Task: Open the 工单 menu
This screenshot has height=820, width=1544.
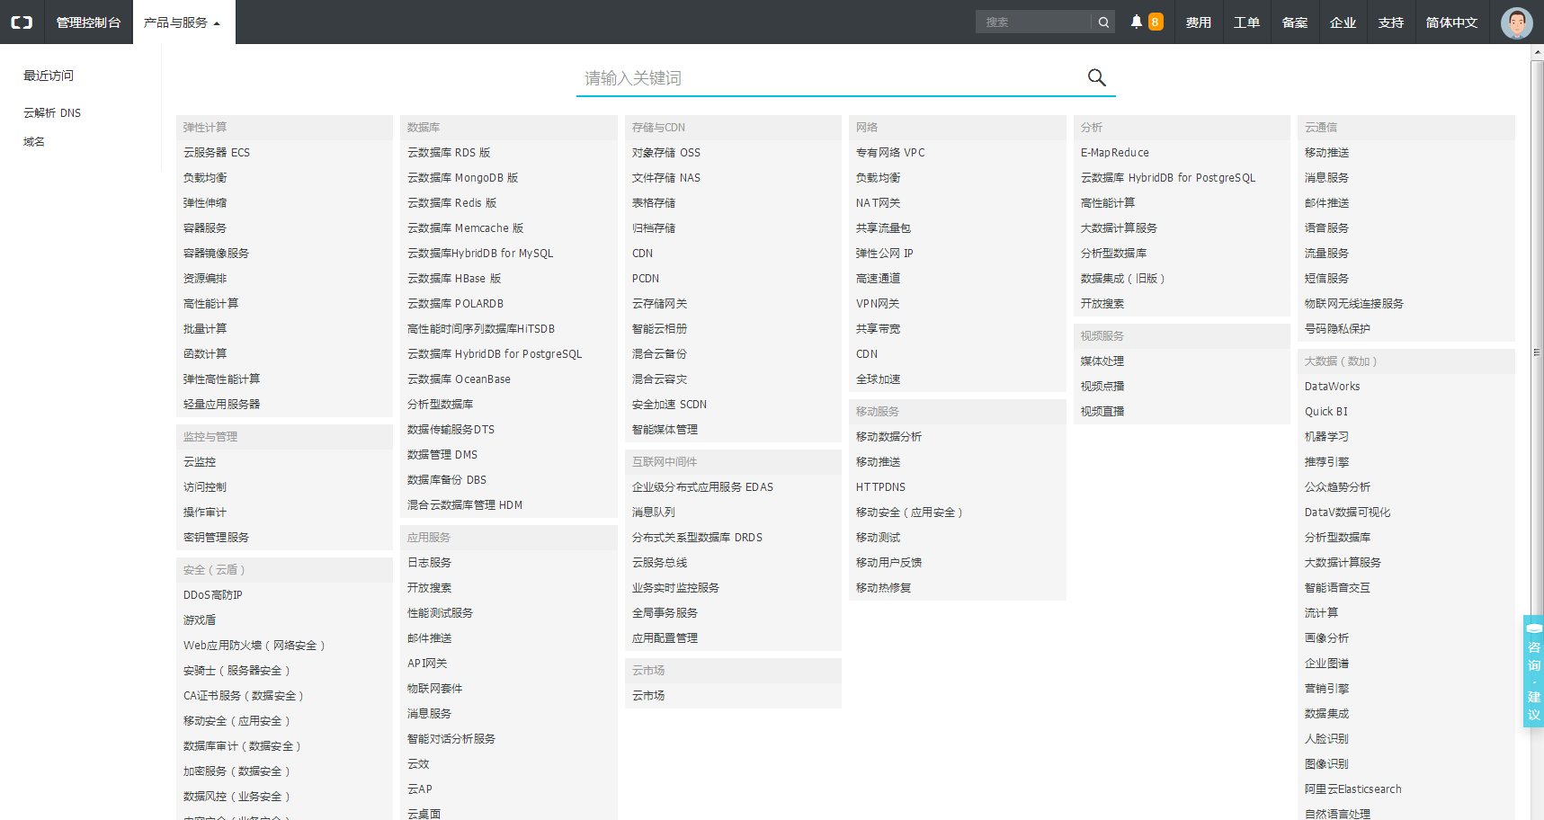Action: click(1246, 22)
